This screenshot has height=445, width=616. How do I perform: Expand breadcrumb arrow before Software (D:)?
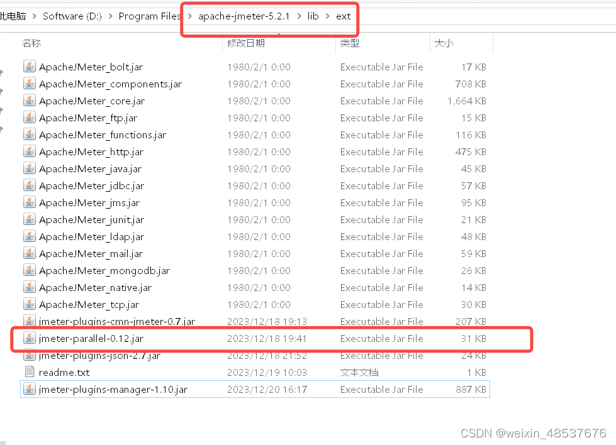pyautogui.click(x=35, y=16)
